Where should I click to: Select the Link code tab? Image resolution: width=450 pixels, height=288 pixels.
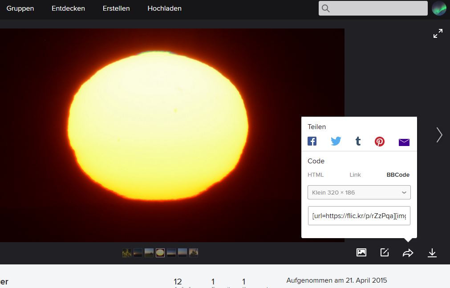point(355,175)
